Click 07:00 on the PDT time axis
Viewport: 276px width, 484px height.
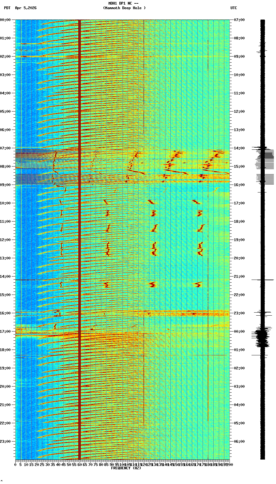[5, 148]
